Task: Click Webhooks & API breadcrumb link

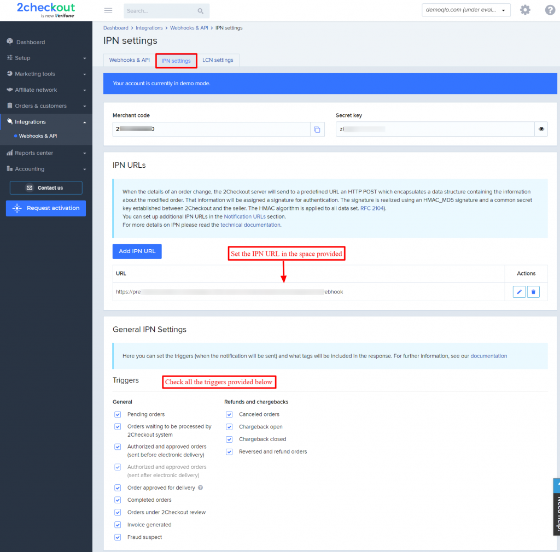Action: pyautogui.click(x=189, y=28)
